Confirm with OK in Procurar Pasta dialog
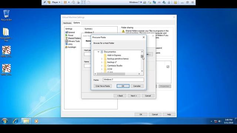 pyautogui.click(x=123, y=86)
